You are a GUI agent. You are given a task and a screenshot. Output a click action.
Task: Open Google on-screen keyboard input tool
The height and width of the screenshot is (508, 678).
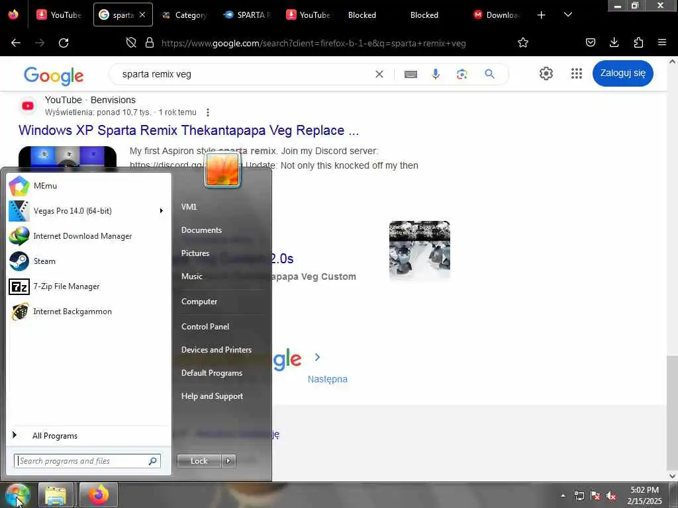pos(411,74)
